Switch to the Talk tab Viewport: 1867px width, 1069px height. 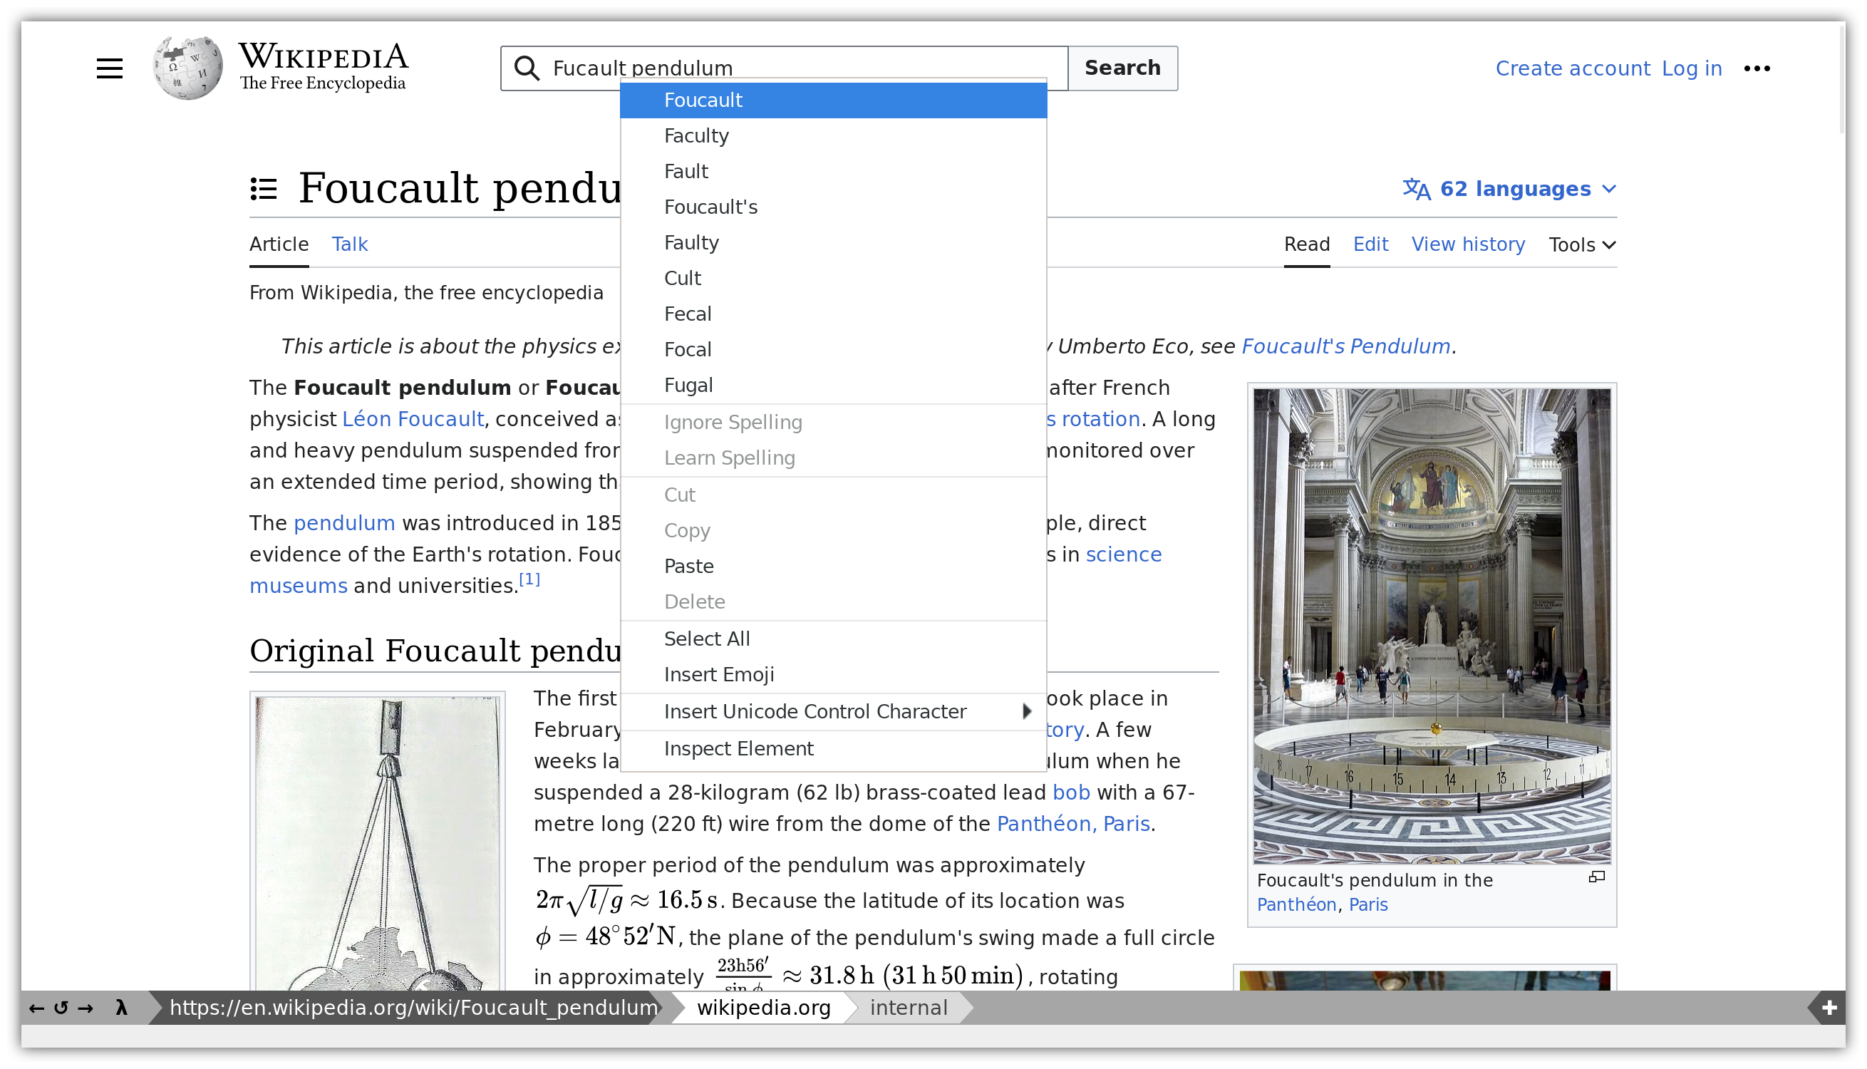pyautogui.click(x=349, y=244)
